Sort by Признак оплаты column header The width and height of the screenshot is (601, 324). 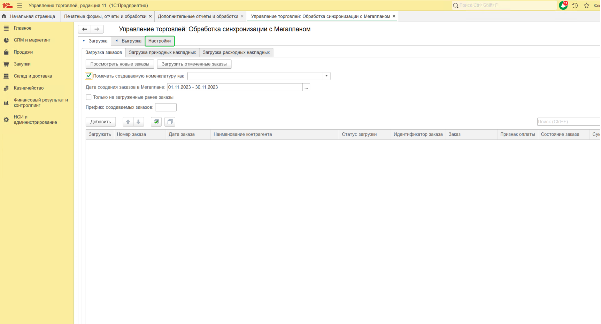point(518,134)
